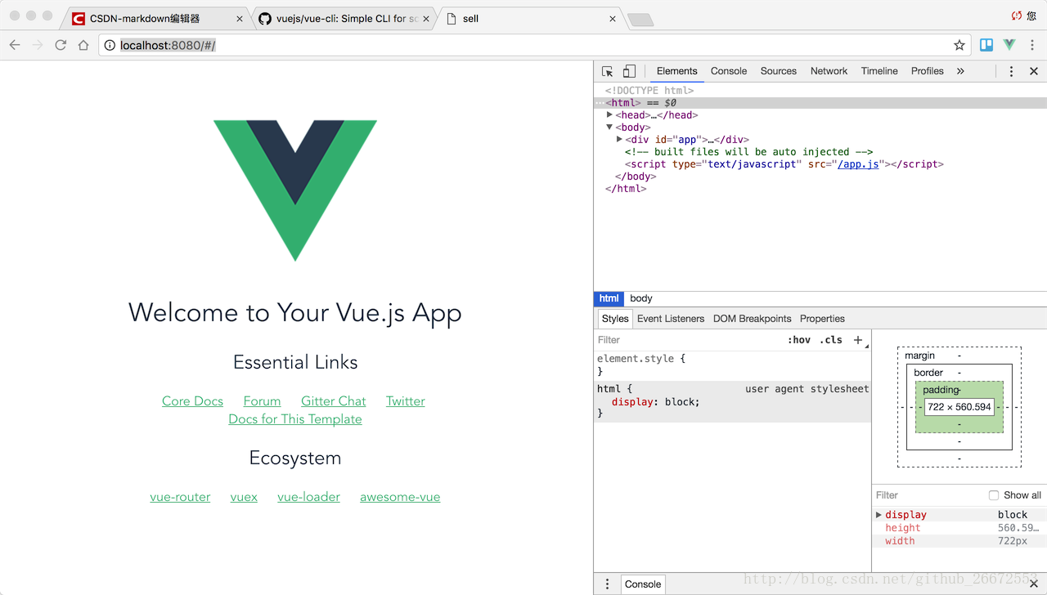Viewport: 1047px width, 595px height.
Task: Click the browser forward arrow
Action: (x=38, y=45)
